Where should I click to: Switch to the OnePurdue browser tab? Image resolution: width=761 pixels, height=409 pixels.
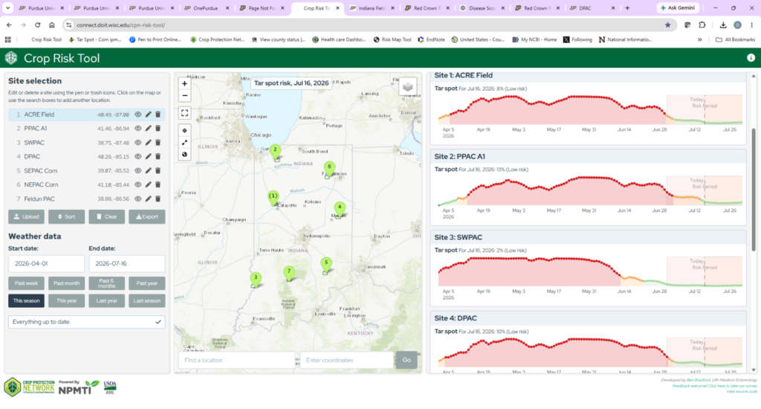pyautogui.click(x=206, y=8)
